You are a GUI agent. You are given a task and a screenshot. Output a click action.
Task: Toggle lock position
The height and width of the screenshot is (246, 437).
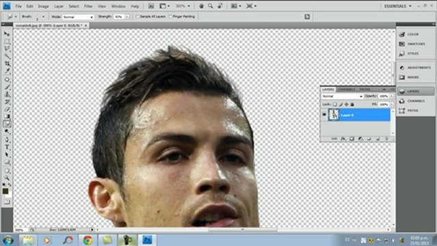[347, 105]
